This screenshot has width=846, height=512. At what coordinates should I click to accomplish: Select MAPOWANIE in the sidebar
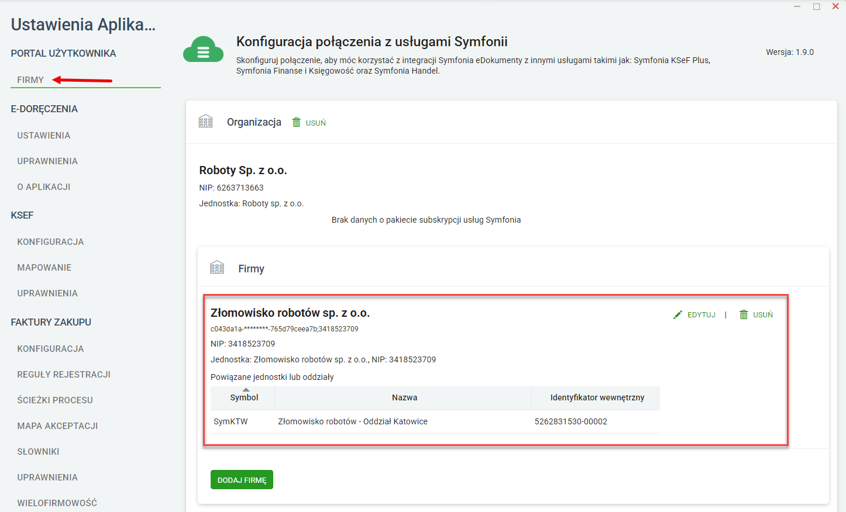pos(44,268)
